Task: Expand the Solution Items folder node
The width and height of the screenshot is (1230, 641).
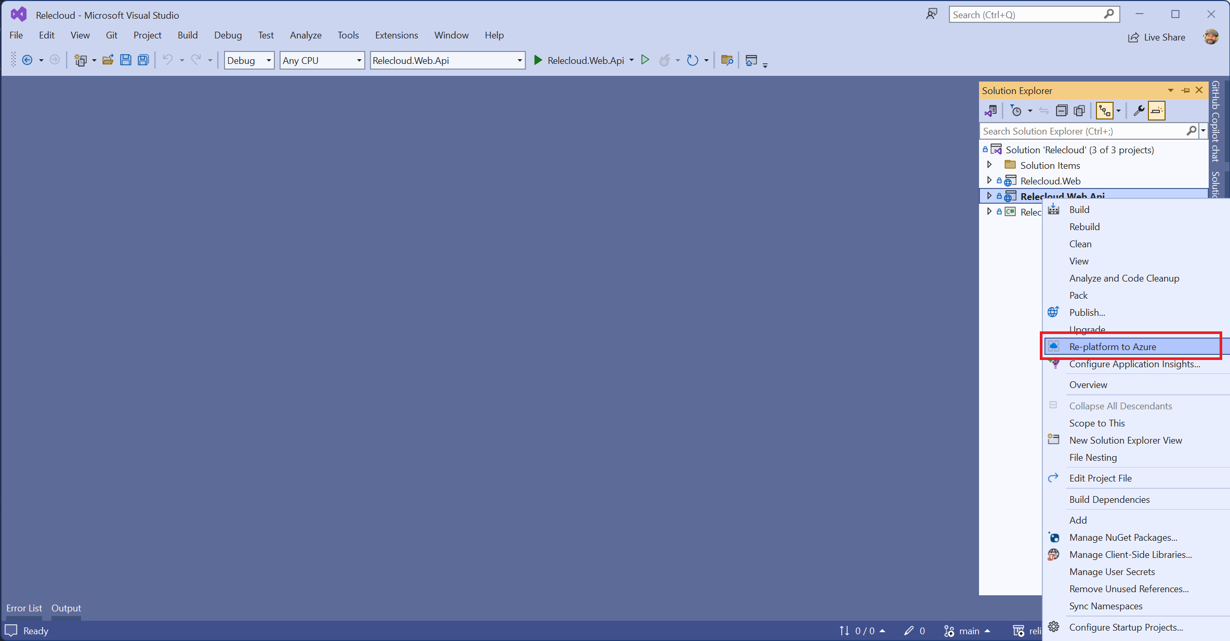Action: pyautogui.click(x=989, y=165)
